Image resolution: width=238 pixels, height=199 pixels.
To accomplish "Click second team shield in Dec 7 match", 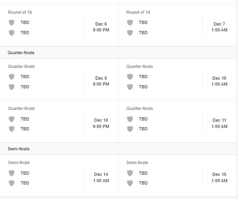I will pos(130,33).
